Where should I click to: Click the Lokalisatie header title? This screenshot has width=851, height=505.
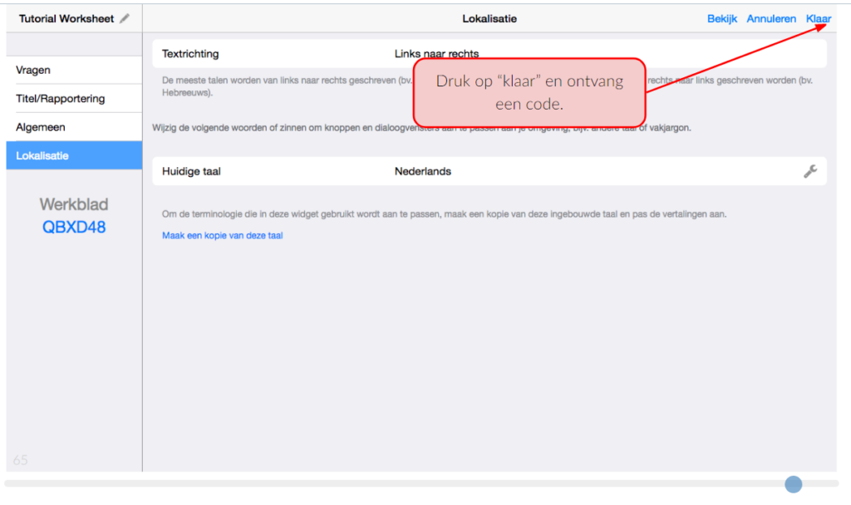click(x=489, y=18)
